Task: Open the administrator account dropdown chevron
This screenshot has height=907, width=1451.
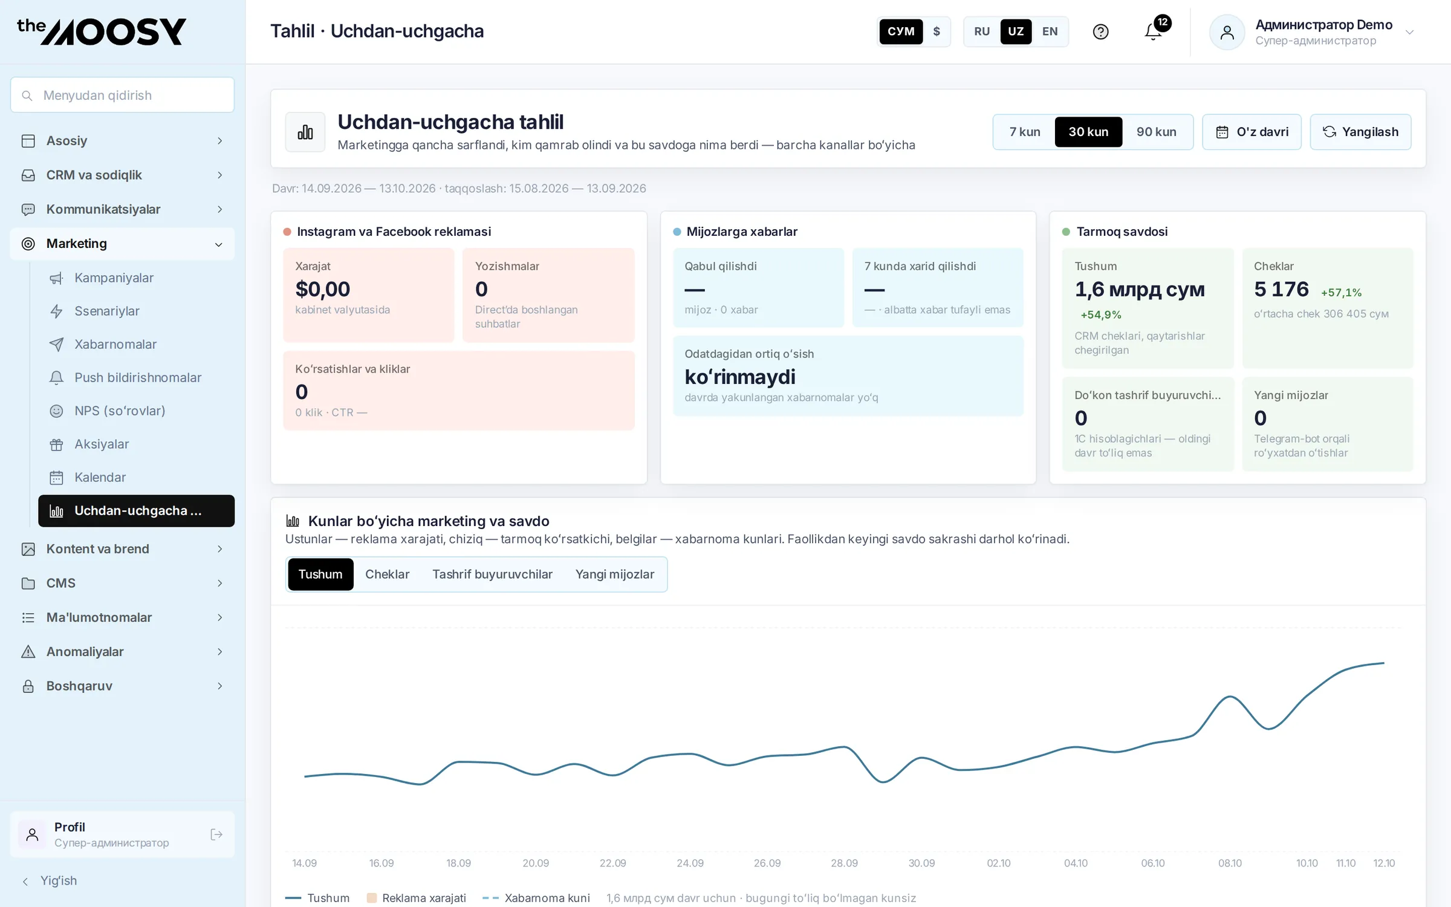Action: pyautogui.click(x=1409, y=33)
